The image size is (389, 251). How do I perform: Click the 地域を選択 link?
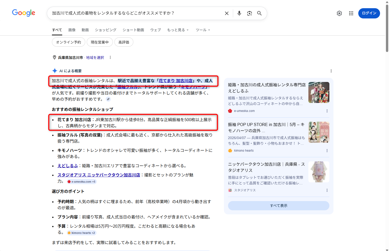95,58
